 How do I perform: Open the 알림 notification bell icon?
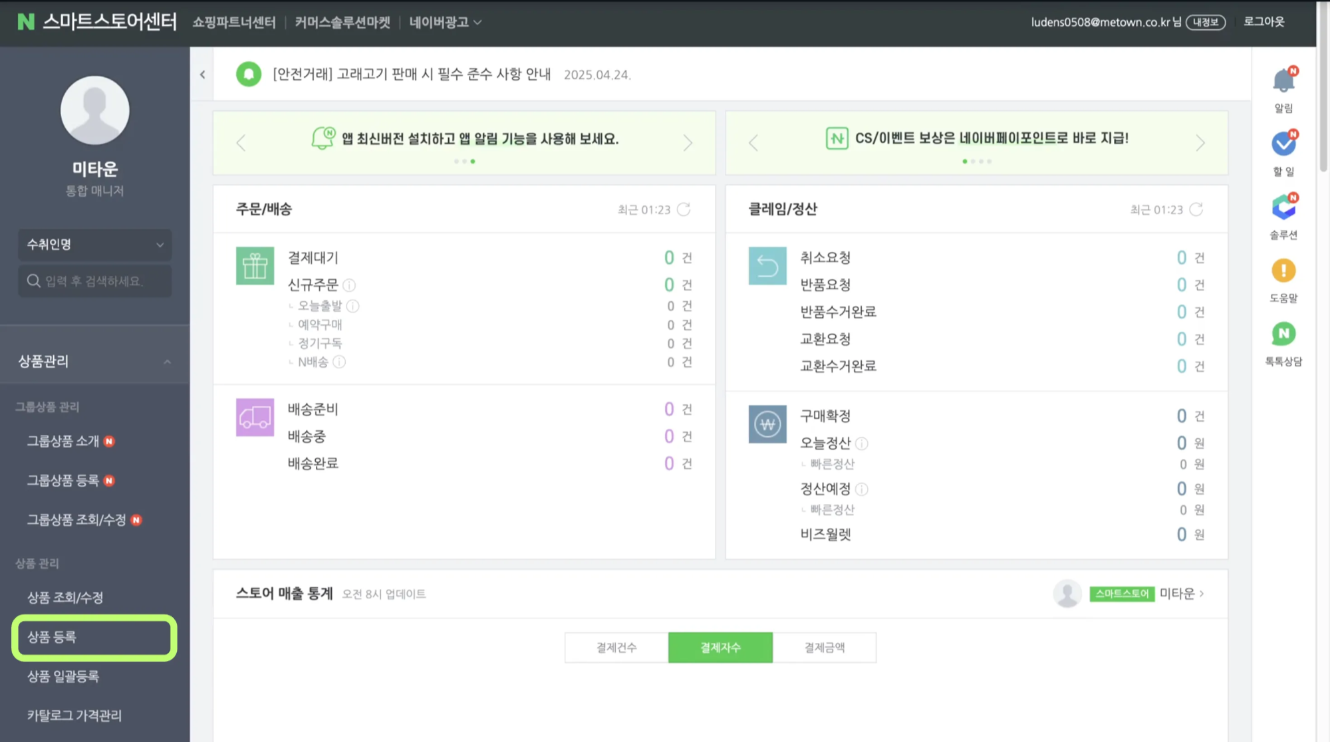pyautogui.click(x=1282, y=80)
